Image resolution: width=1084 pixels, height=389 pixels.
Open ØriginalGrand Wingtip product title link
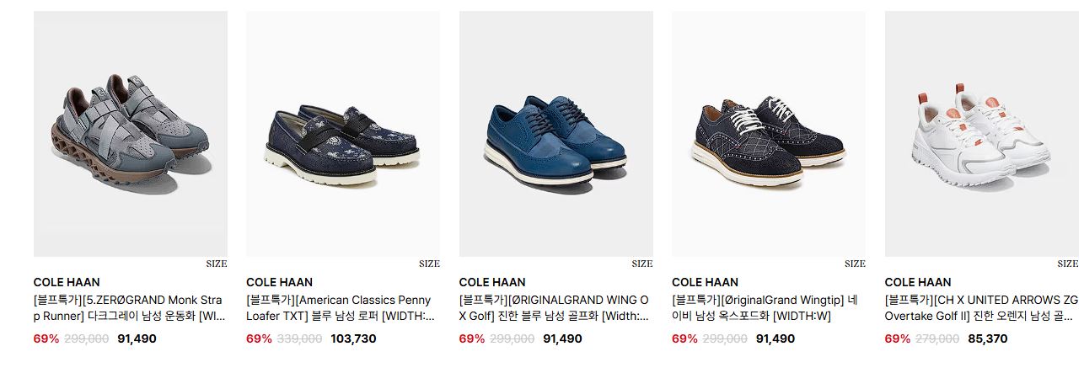point(765,308)
